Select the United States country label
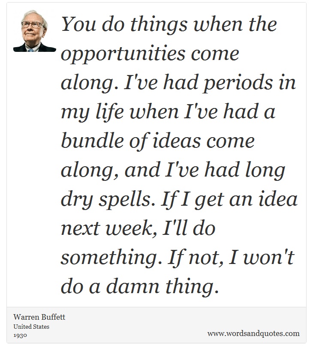The image size is (313, 354). coord(31,327)
